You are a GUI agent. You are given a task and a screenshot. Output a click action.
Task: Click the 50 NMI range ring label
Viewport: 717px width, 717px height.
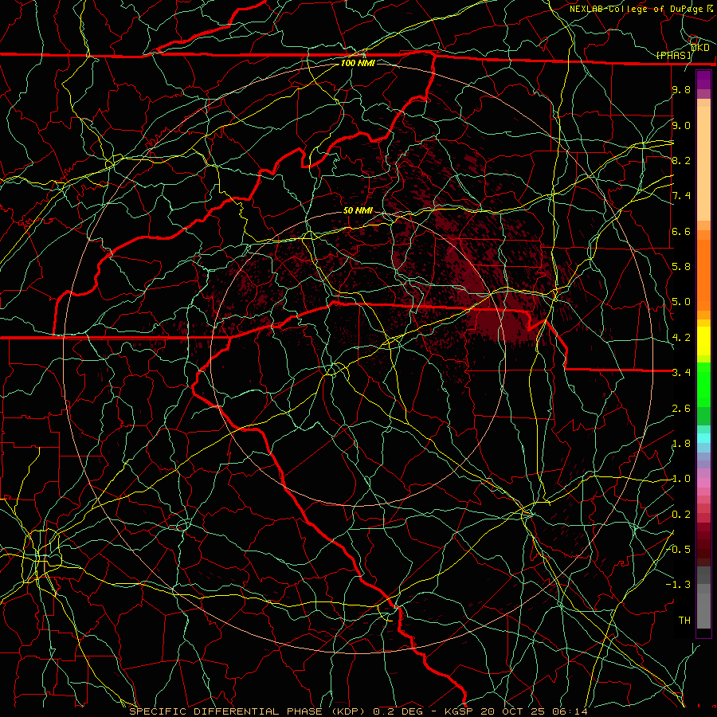pyautogui.click(x=358, y=210)
